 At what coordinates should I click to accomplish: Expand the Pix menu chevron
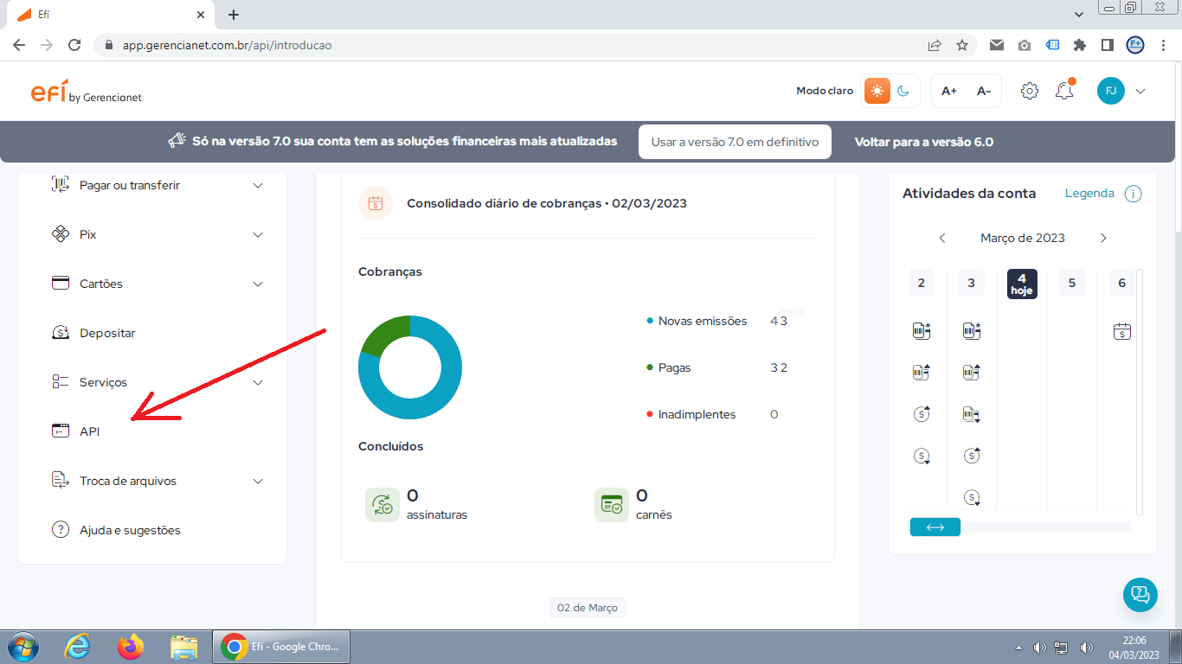pyautogui.click(x=258, y=235)
